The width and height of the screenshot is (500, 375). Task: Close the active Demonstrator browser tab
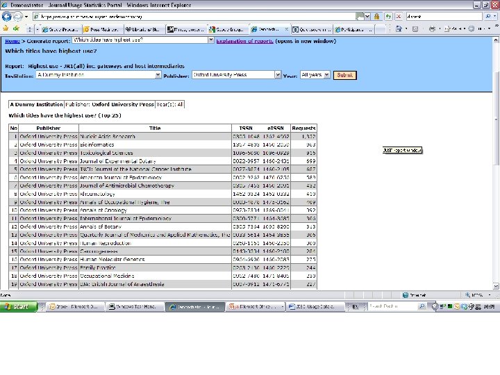286,29
